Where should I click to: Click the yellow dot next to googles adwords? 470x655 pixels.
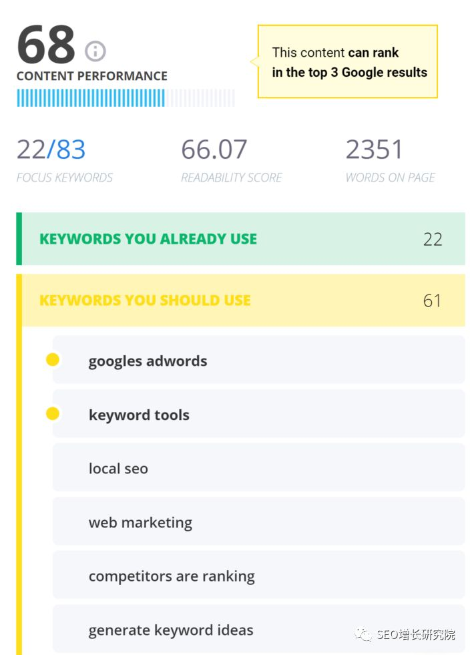tap(53, 361)
